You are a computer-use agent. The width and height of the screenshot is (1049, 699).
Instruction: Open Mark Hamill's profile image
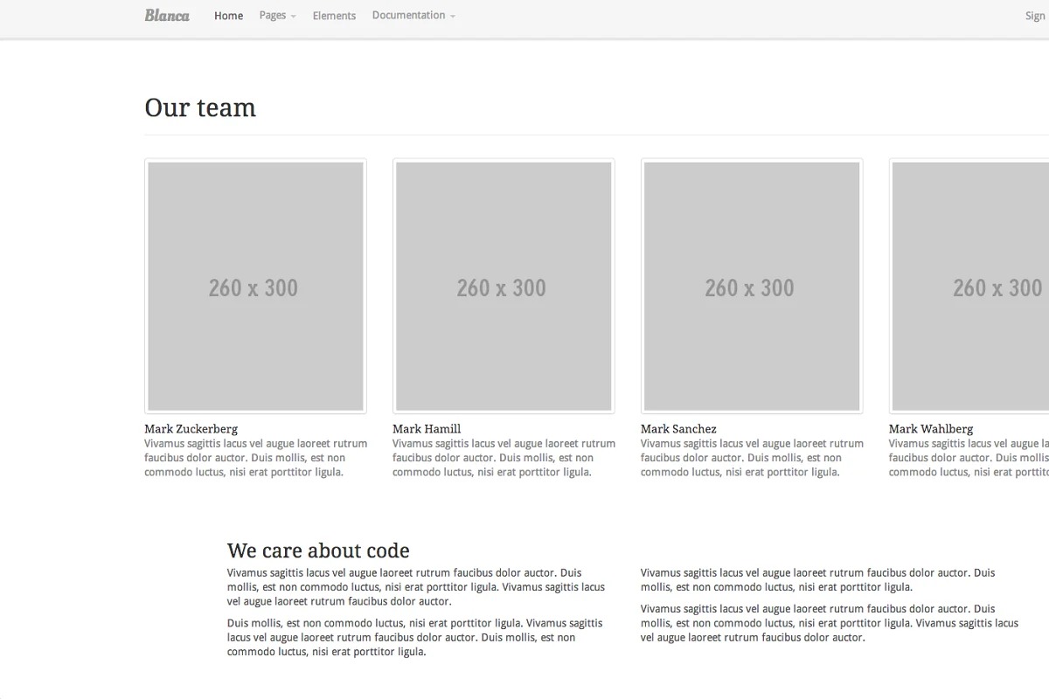tap(504, 286)
